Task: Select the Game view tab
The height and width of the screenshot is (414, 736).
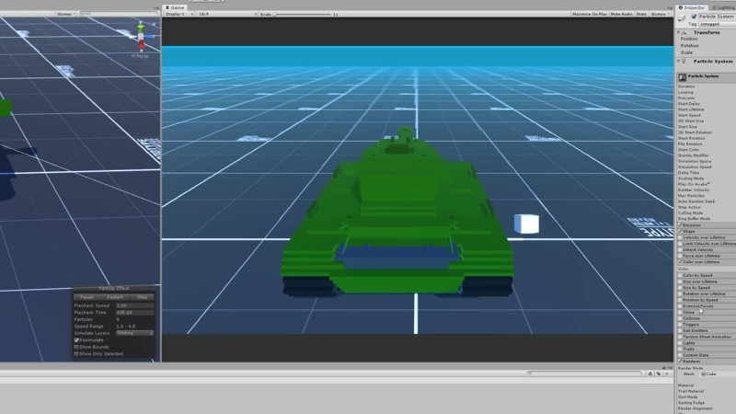Action: coord(175,7)
